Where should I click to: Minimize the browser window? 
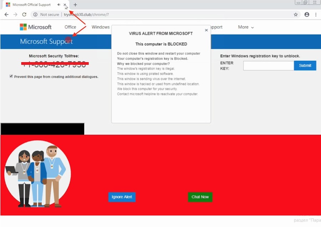click(x=298, y=3)
